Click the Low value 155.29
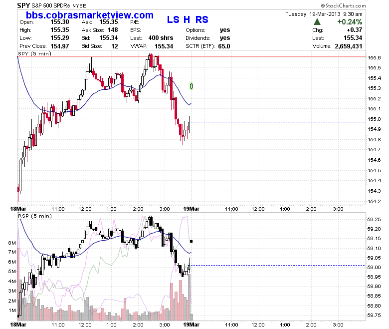Image resolution: width=389 pixels, height=329 pixels. coord(59,38)
